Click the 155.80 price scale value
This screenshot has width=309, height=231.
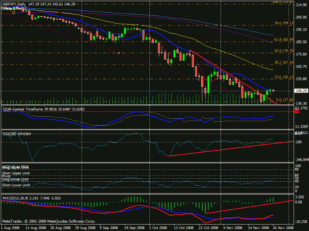point(301,79)
